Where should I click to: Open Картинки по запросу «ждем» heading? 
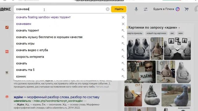pos(153,27)
